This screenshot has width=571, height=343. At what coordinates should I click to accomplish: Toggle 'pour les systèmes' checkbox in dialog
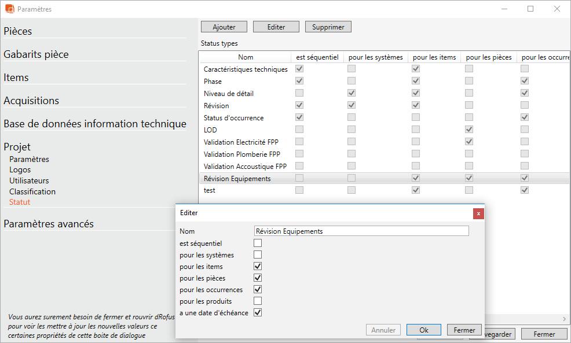[x=258, y=255]
